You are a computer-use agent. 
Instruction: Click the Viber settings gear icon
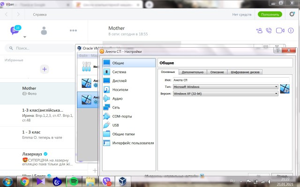click(x=292, y=14)
